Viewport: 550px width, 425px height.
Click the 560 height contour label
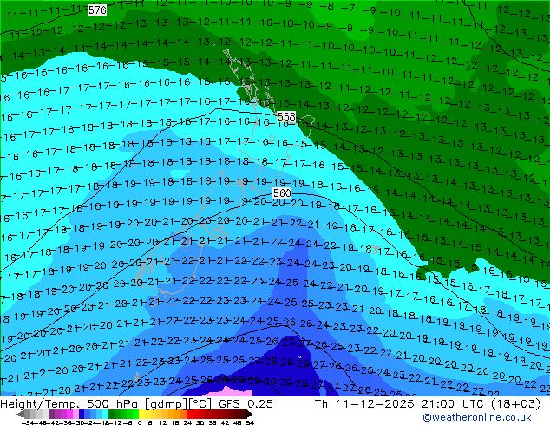coord(282,193)
